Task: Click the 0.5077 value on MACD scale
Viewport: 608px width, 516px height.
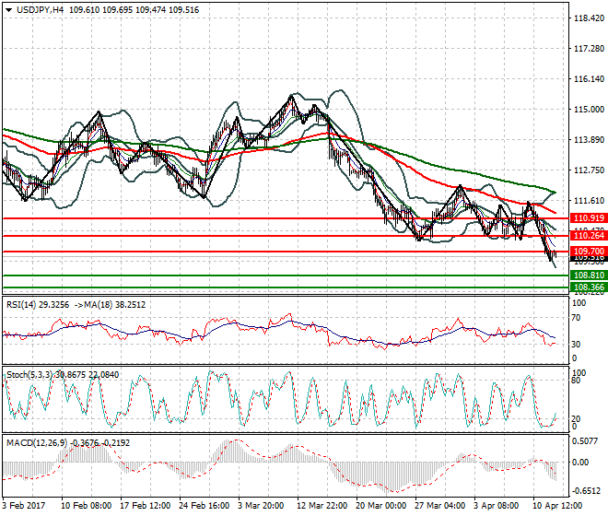Action: 586,440
